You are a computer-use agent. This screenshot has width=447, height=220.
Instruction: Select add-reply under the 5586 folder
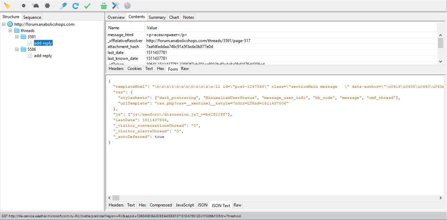click(x=43, y=56)
